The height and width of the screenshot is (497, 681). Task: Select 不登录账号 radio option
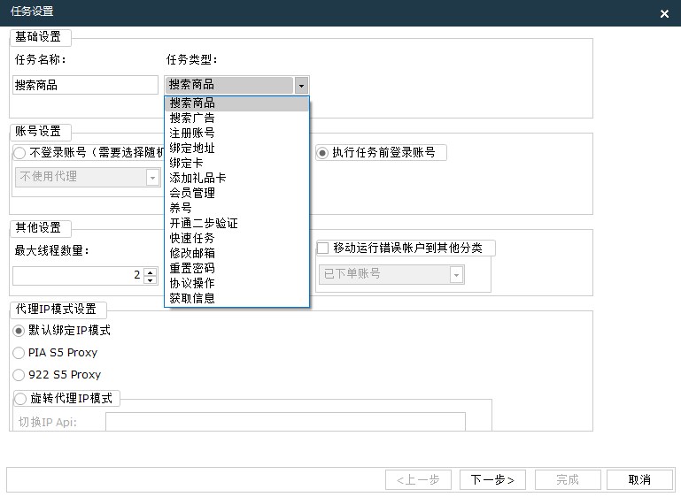coord(19,153)
